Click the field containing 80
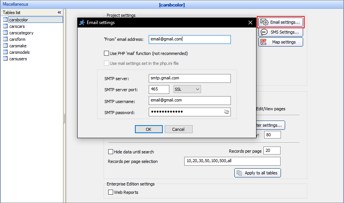This screenshot has height=203, width=344. (273, 135)
